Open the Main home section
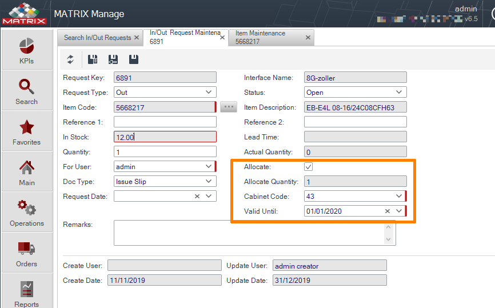The width and height of the screenshot is (495, 308). (x=27, y=172)
